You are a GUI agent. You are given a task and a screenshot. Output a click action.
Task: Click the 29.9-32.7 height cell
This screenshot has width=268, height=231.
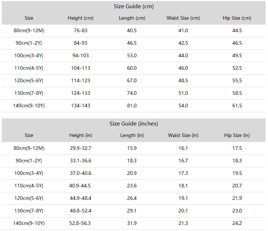tap(81, 148)
